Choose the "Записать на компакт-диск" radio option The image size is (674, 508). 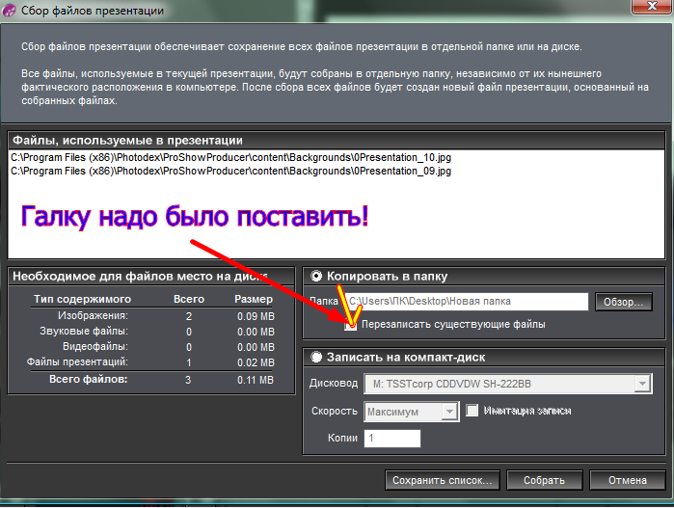coord(316,358)
